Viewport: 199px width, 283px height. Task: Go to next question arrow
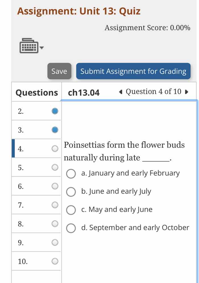[186, 92]
